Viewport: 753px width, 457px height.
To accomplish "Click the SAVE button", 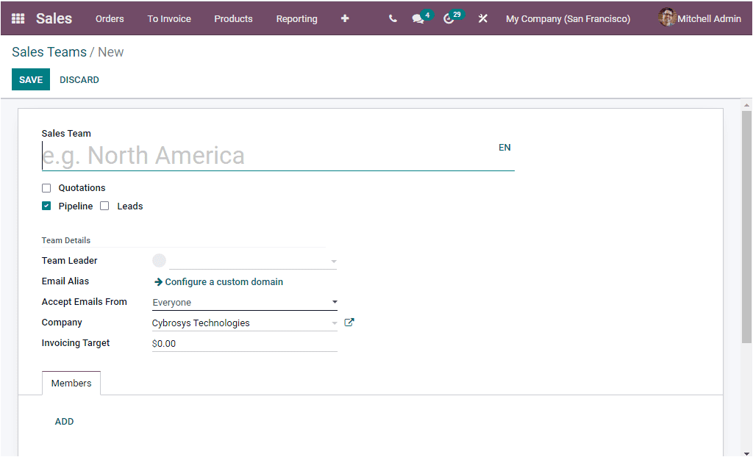I will click(x=30, y=79).
